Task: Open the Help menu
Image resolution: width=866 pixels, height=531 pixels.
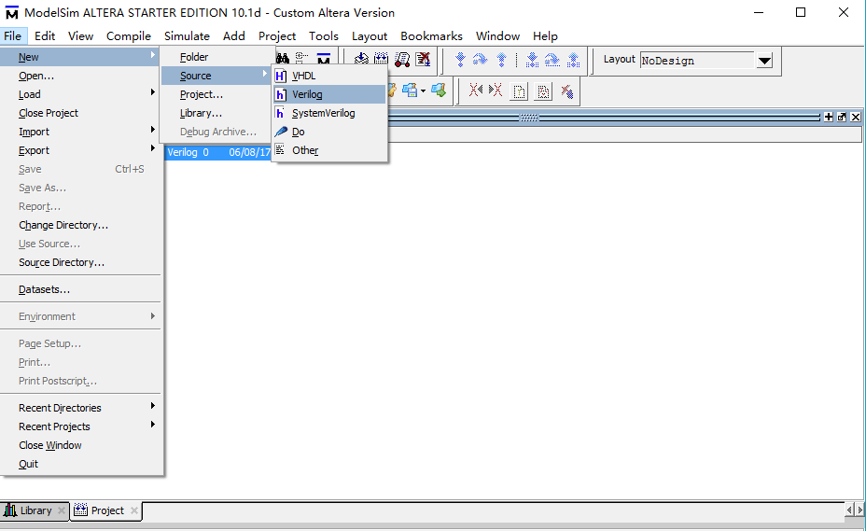Action: point(545,35)
